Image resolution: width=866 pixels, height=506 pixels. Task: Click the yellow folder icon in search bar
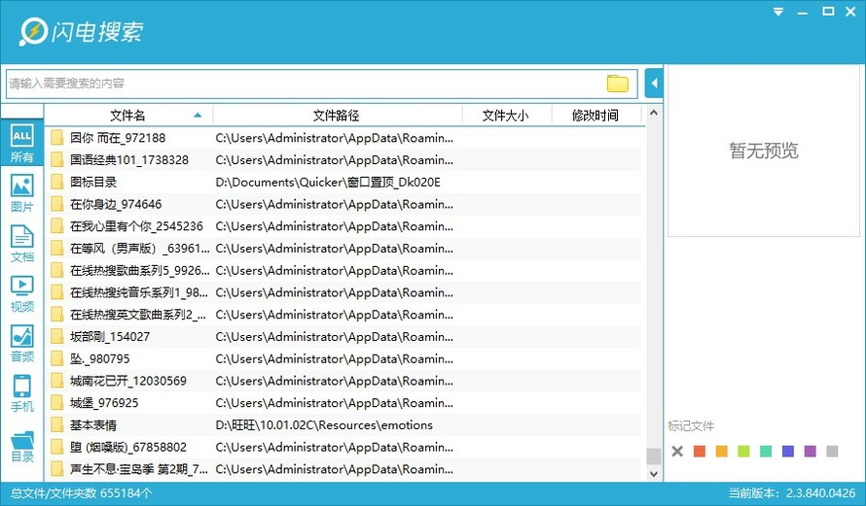click(618, 84)
